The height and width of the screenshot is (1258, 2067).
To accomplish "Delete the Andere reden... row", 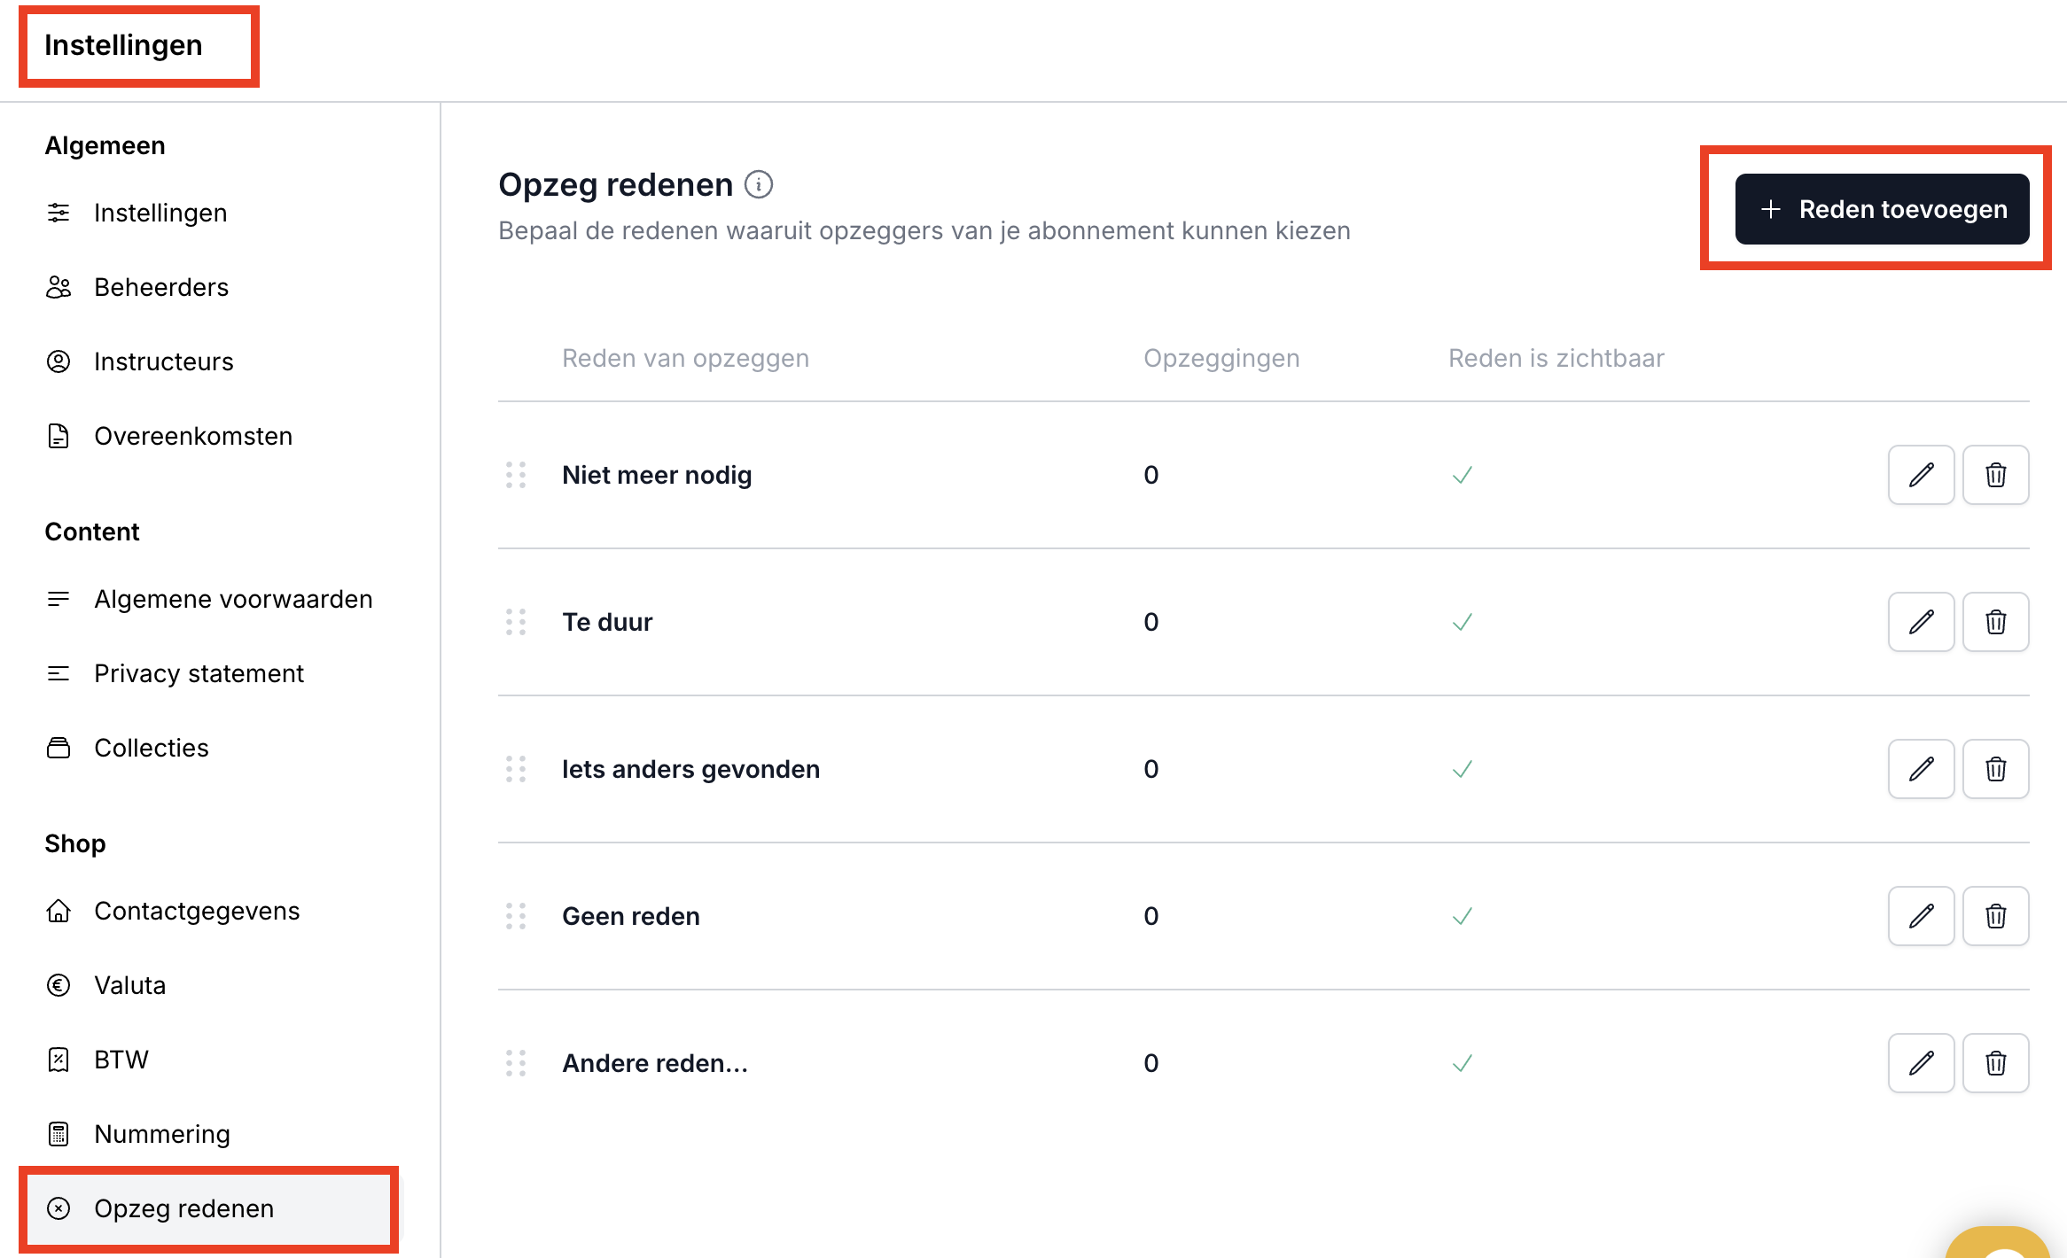I will pos(1995,1063).
